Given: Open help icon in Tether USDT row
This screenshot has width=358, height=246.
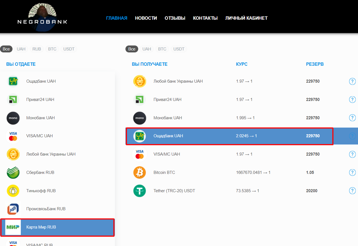Looking at the screenshot, I should click(352, 191).
